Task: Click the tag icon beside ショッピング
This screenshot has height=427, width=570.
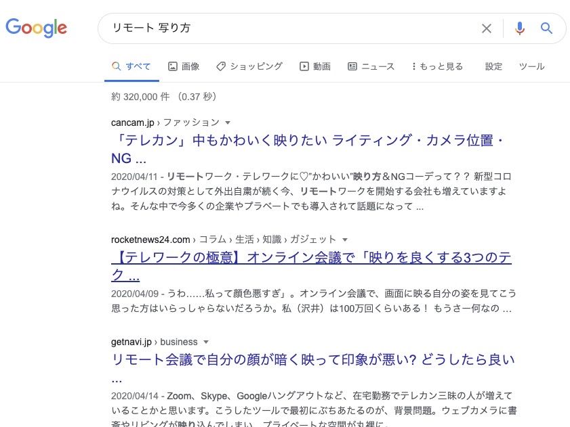Action: coord(221,66)
